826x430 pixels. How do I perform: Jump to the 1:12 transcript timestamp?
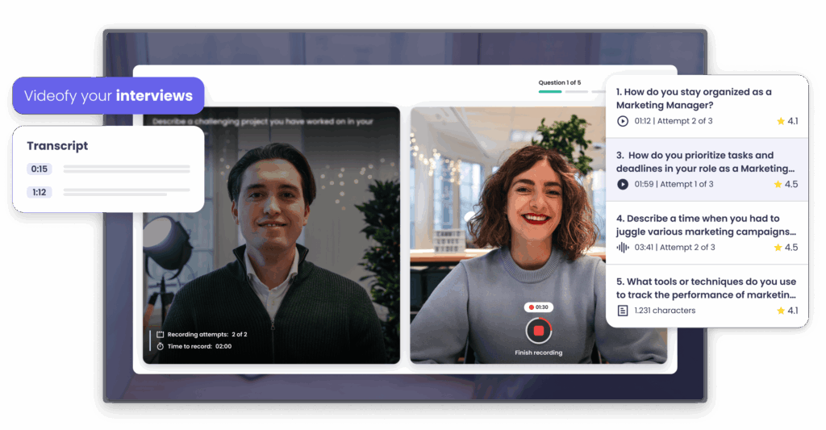(x=39, y=192)
